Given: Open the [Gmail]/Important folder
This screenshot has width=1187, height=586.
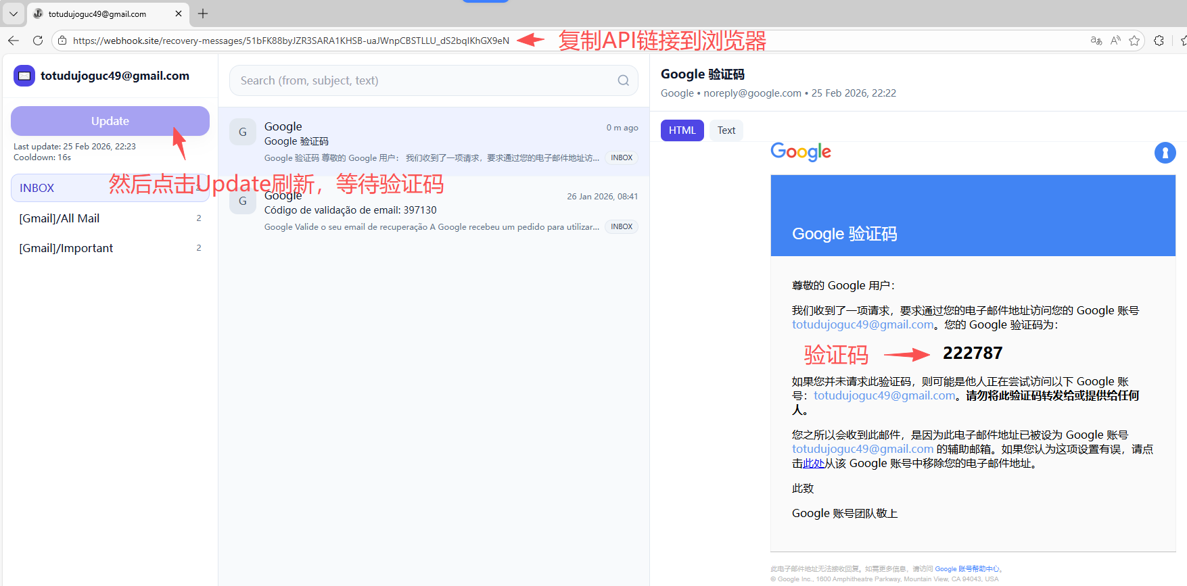Looking at the screenshot, I should (110, 248).
